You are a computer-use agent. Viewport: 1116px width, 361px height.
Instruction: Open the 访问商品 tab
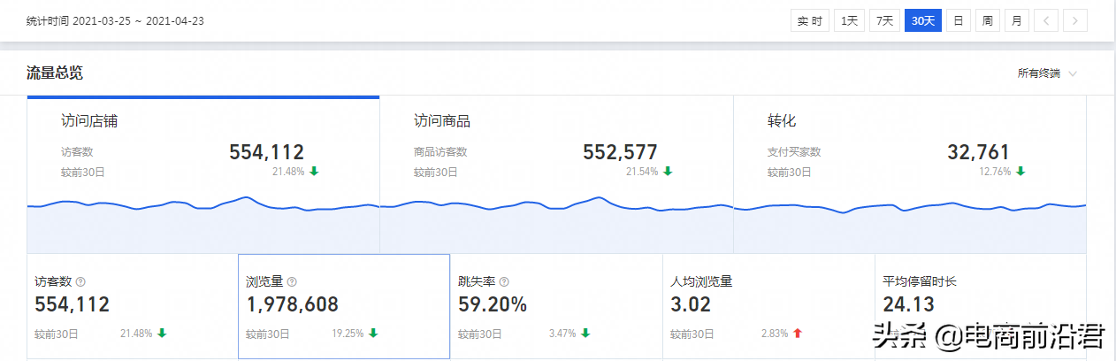556,174
